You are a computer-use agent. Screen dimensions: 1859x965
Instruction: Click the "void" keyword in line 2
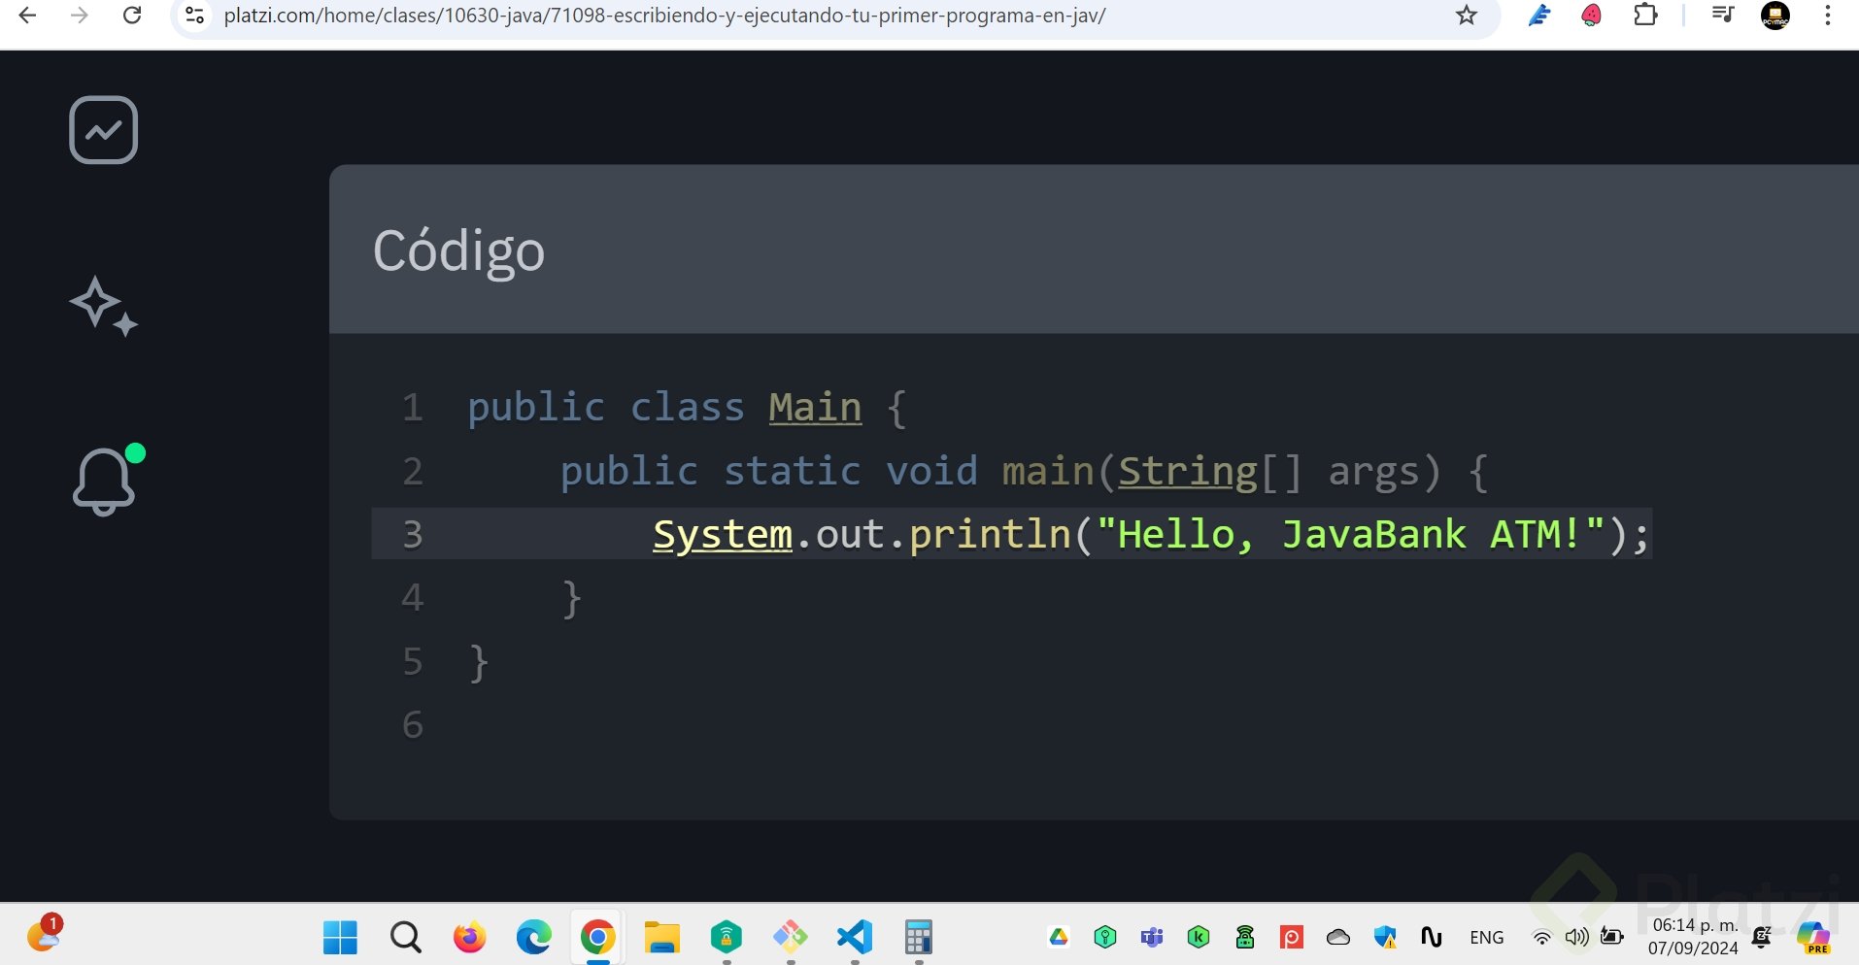tap(931, 471)
